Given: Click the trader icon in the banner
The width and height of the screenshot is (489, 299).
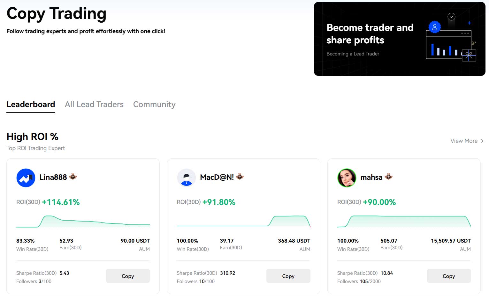Looking at the screenshot, I should click(x=434, y=27).
